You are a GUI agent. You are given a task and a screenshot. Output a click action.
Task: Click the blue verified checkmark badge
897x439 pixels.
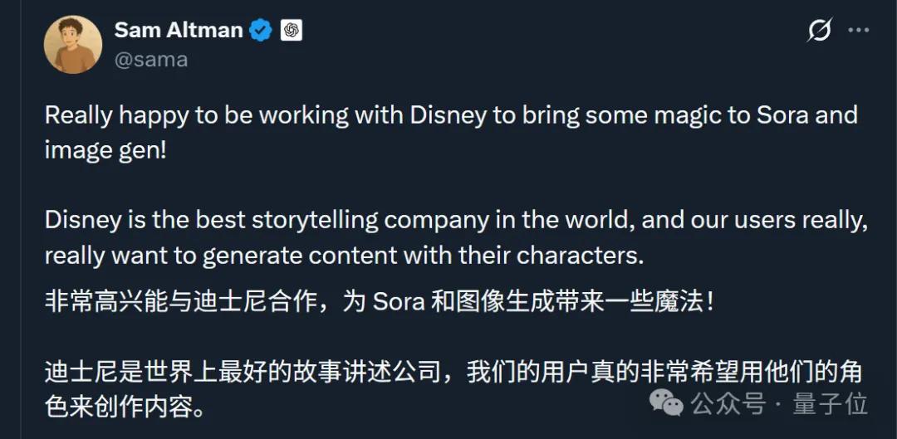tap(261, 32)
